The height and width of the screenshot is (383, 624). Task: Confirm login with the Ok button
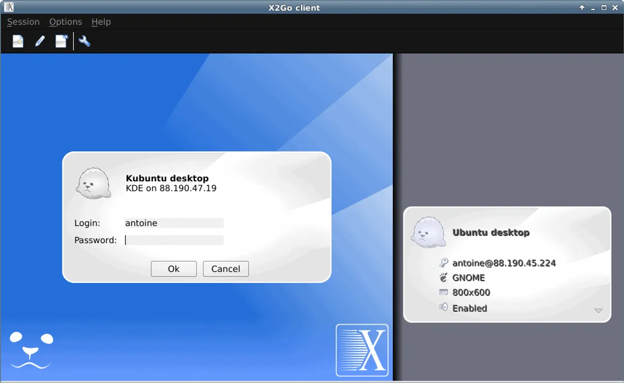(x=174, y=269)
